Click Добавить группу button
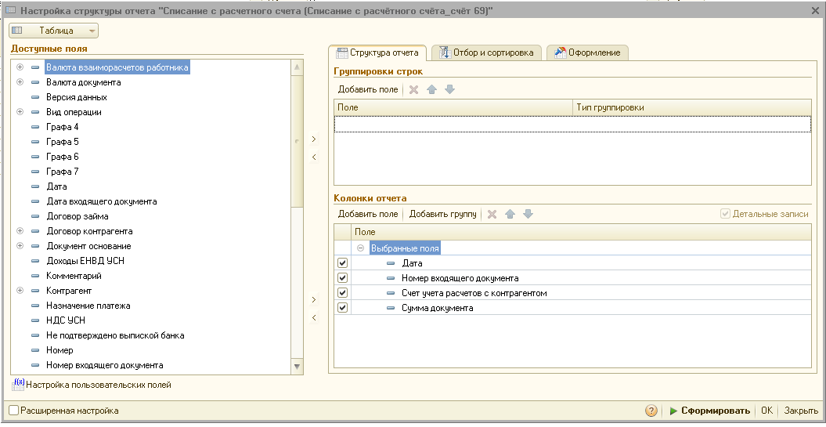 tap(442, 214)
